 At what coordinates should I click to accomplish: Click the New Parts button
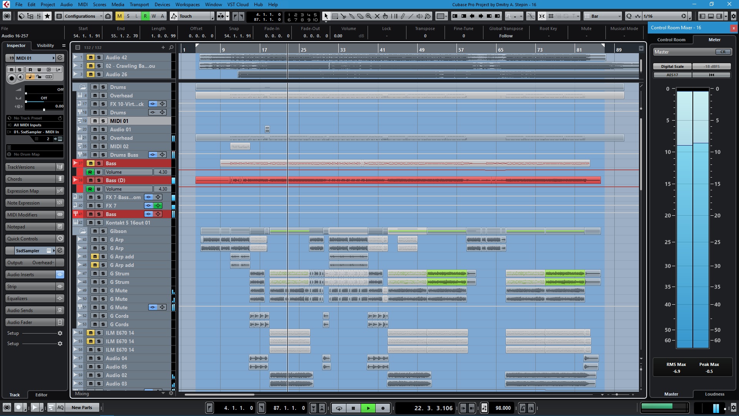click(x=82, y=408)
